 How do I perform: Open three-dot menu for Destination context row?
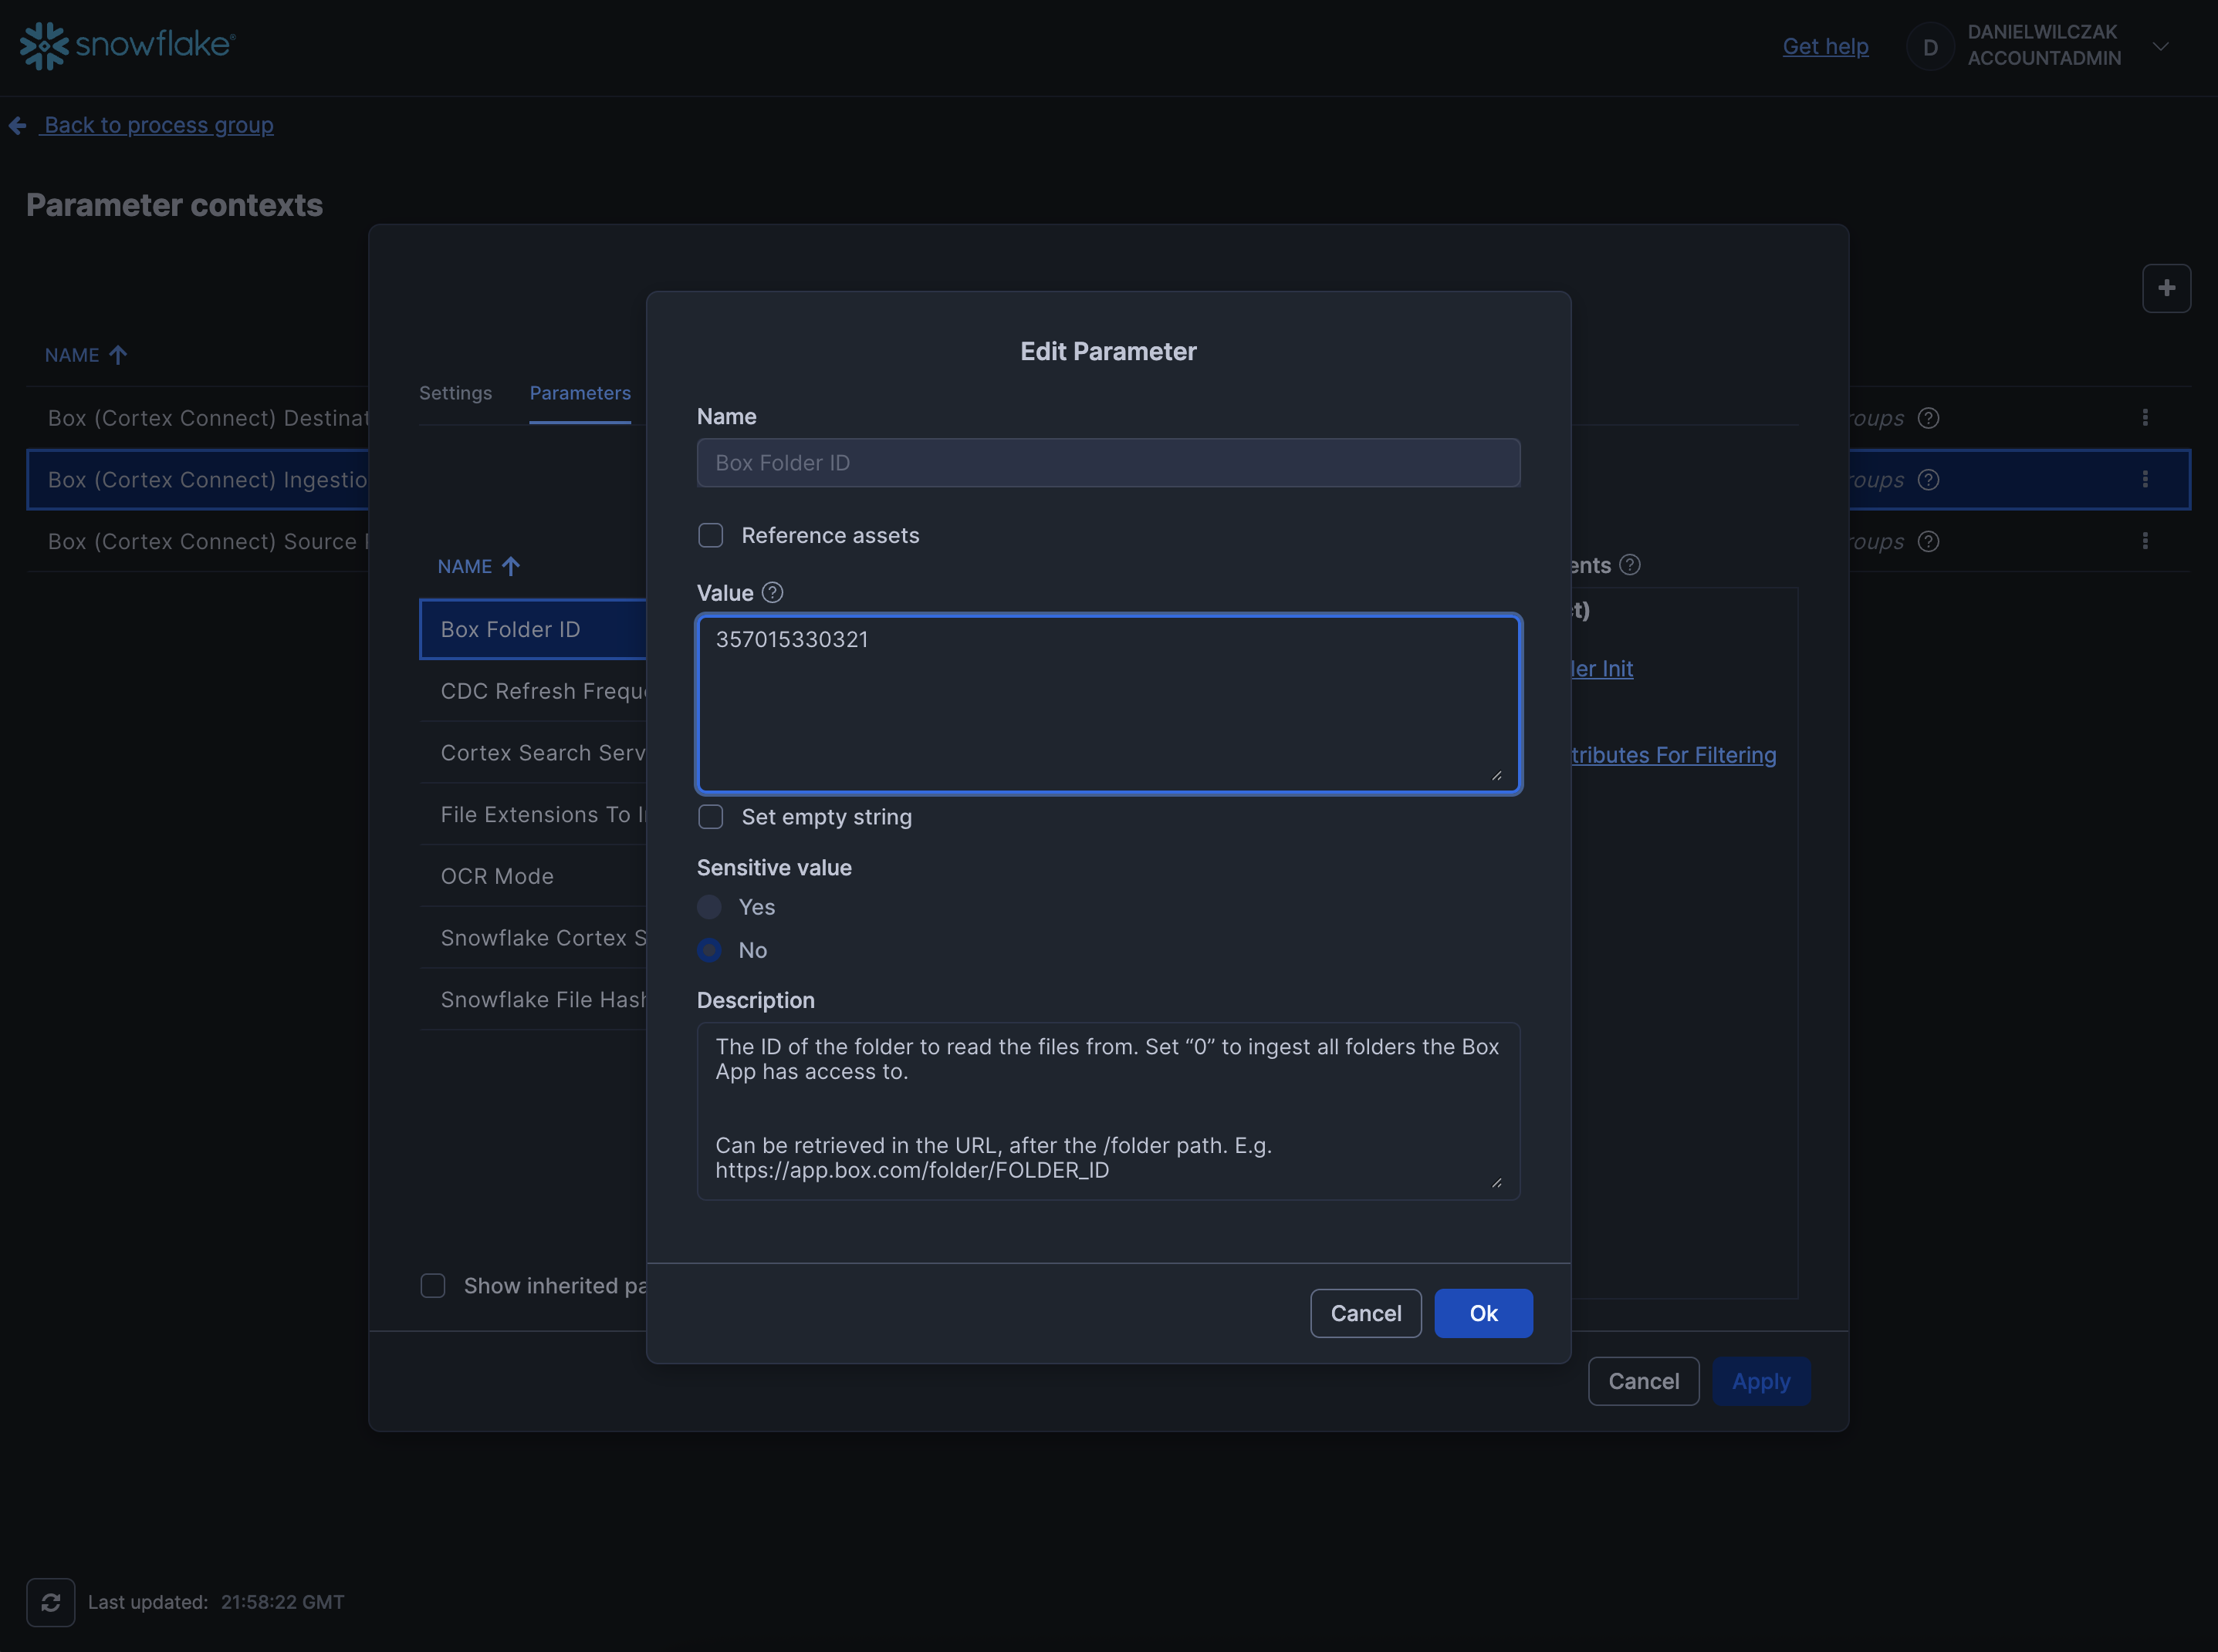point(2145,418)
